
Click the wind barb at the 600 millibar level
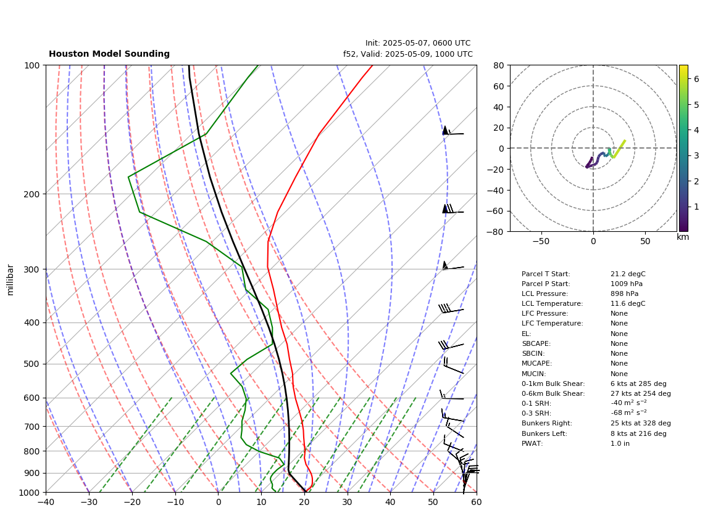451,395
